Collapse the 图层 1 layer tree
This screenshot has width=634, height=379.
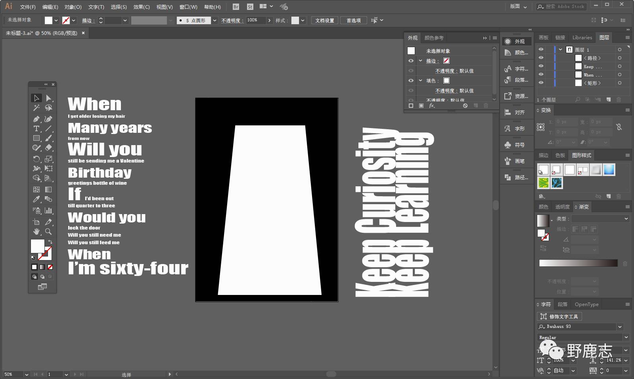tap(560, 50)
